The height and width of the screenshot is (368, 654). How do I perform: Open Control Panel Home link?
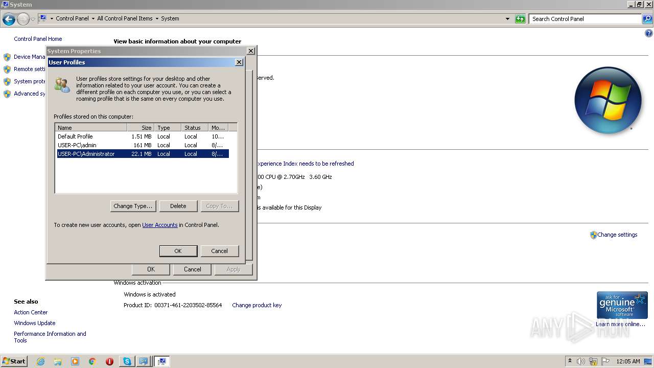point(38,39)
